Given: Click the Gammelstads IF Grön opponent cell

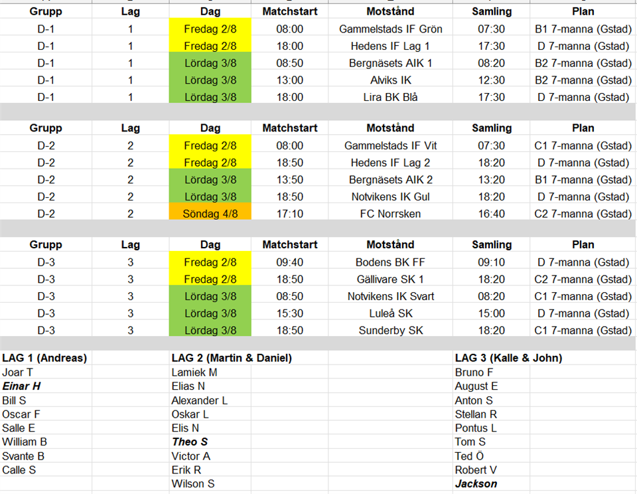Looking at the screenshot, I should pyautogui.click(x=390, y=29).
